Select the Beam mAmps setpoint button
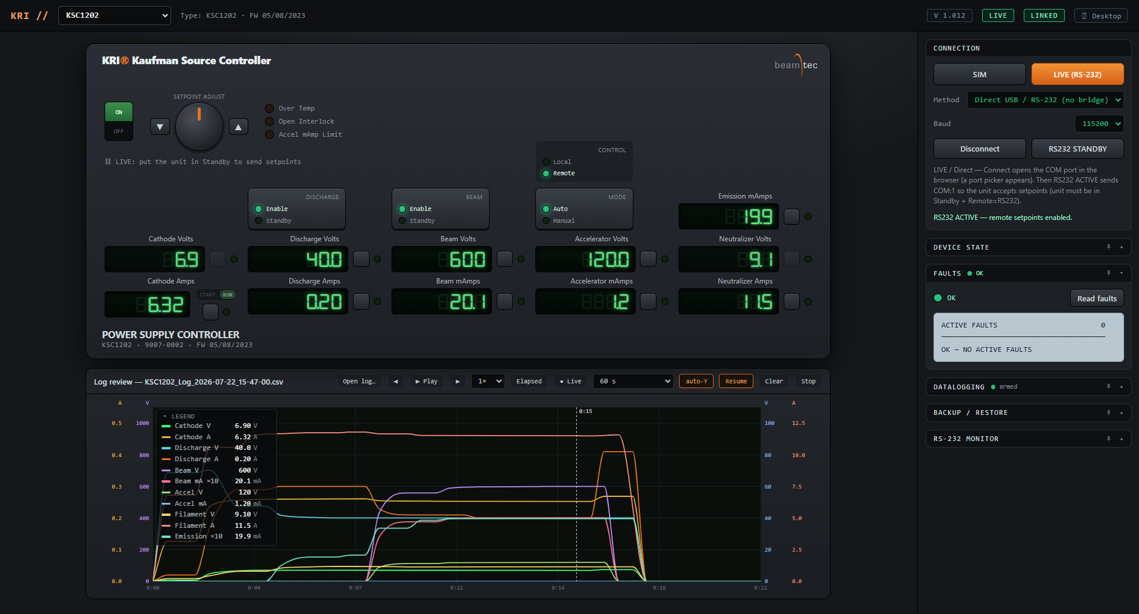The image size is (1139, 614). pos(504,301)
